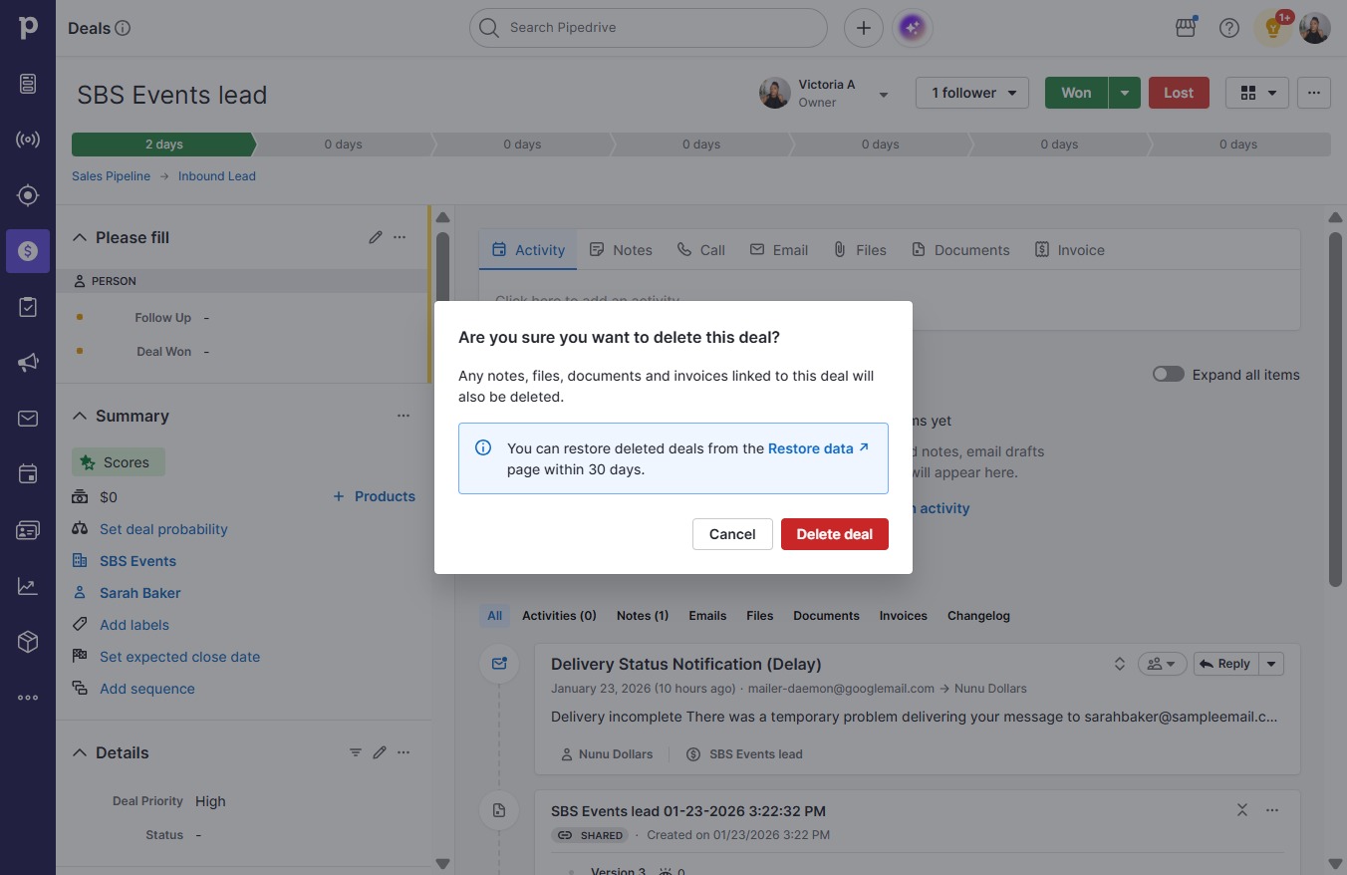Collapse the SBS Events lead document item

click(1242, 810)
